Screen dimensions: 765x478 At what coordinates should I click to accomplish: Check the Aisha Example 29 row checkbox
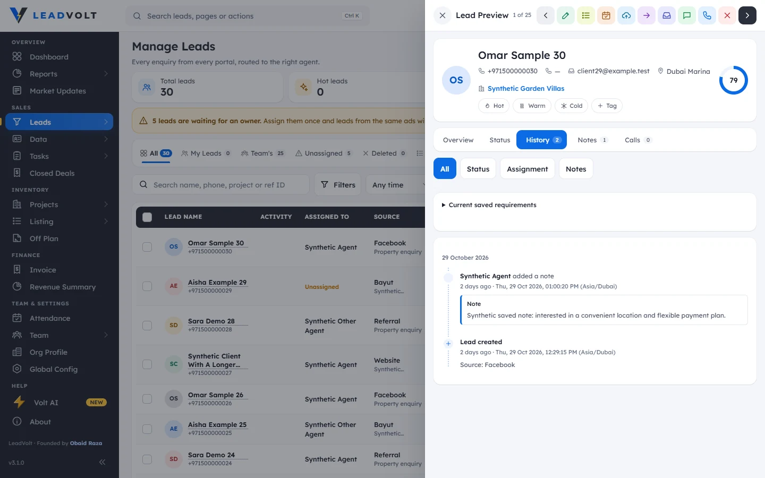[x=147, y=286]
